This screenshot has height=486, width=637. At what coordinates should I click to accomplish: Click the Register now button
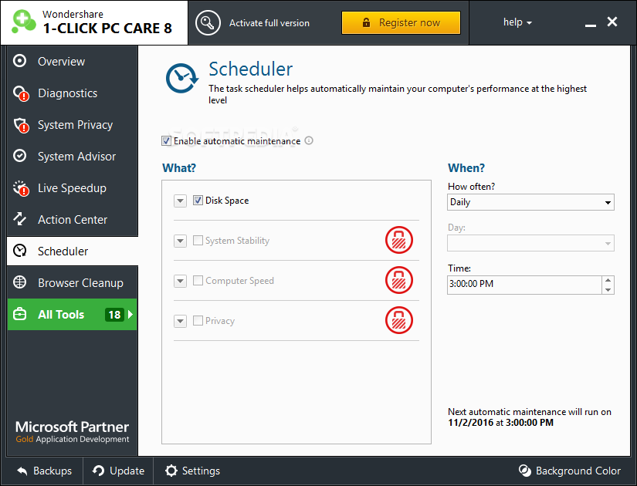[401, 22]
